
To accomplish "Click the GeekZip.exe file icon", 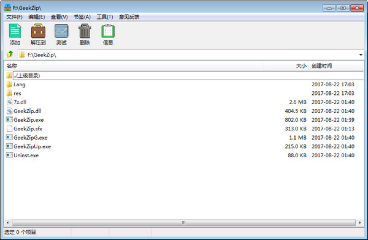I will click(9, 120).
